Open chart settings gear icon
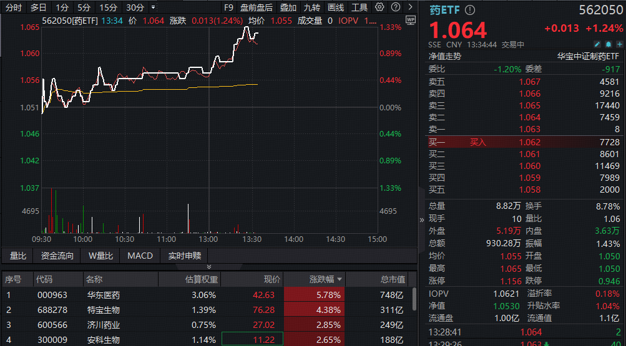This screenshot has height=346, width=626. [379, 7]
